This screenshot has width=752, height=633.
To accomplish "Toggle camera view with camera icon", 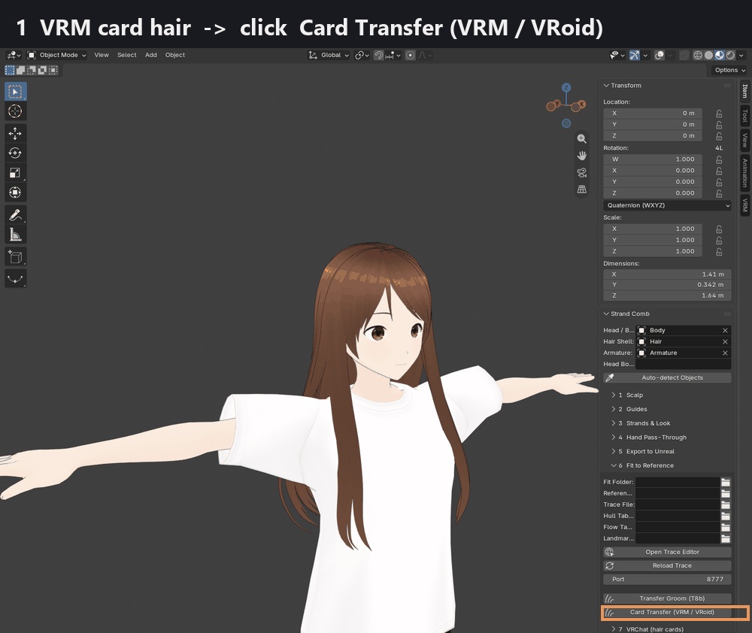I will [x=582, y=172].
